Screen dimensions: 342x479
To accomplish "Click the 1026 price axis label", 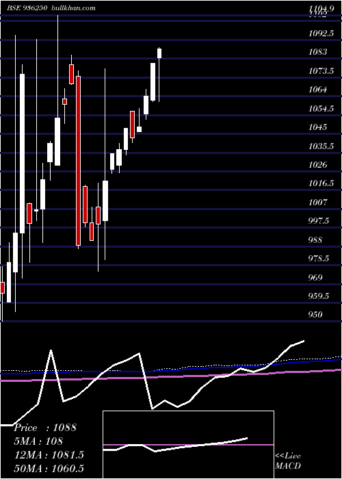I will point(317,165).
